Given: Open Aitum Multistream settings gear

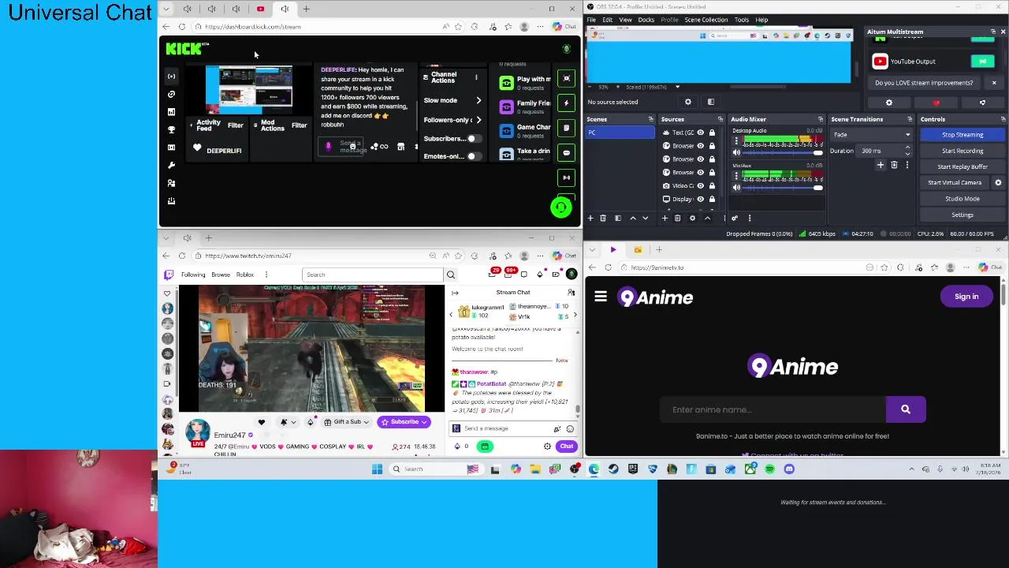Looking at the screenshot, I should 889,103.
